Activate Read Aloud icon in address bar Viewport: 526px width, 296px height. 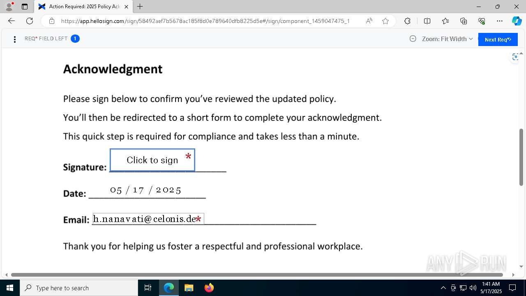click(369, 21)
